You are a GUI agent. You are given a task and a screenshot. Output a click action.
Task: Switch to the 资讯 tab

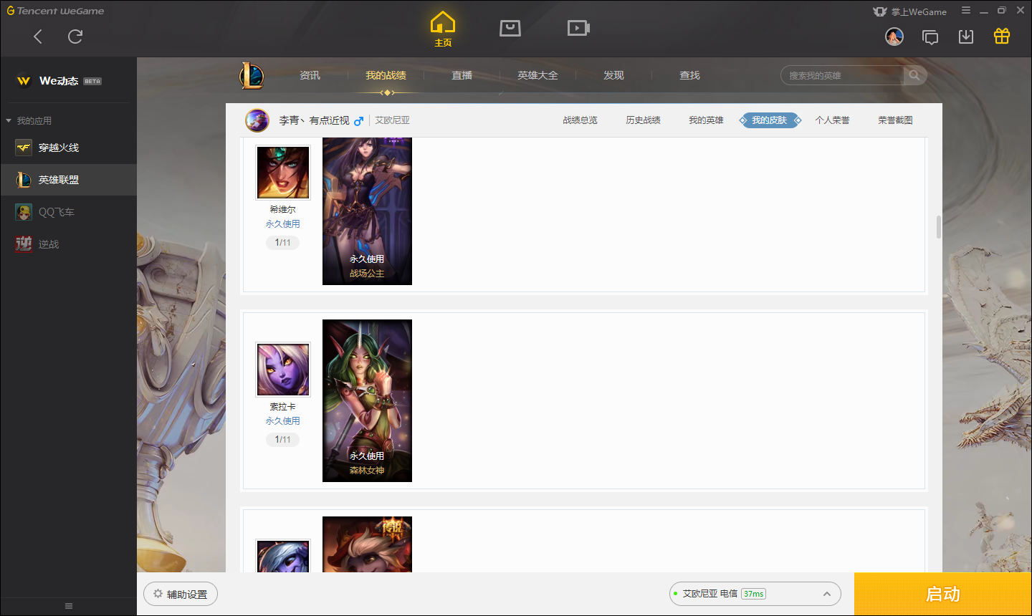point(310,75)
